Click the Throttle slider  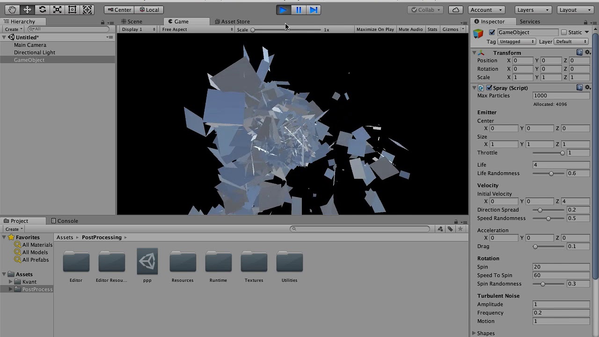[x=548, y=153]
